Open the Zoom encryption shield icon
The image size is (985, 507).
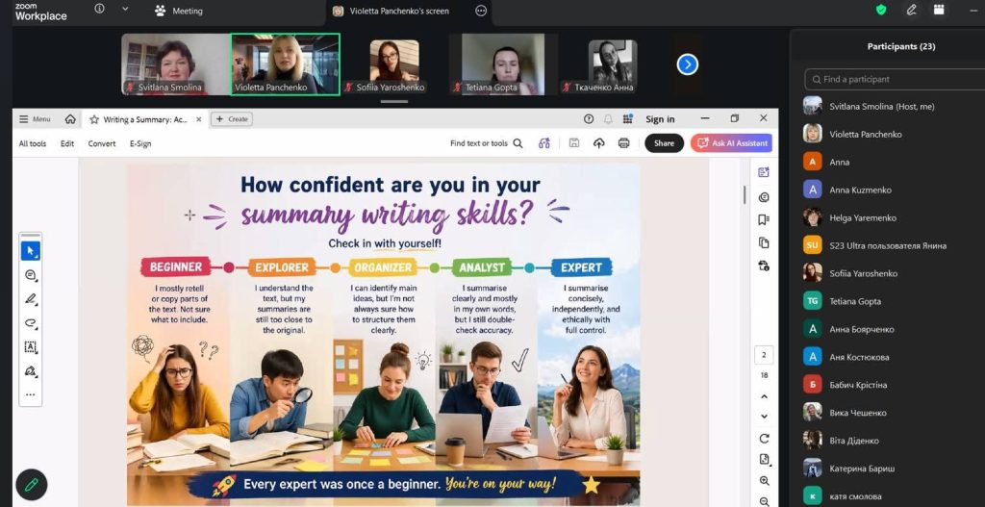click(881, 11)
